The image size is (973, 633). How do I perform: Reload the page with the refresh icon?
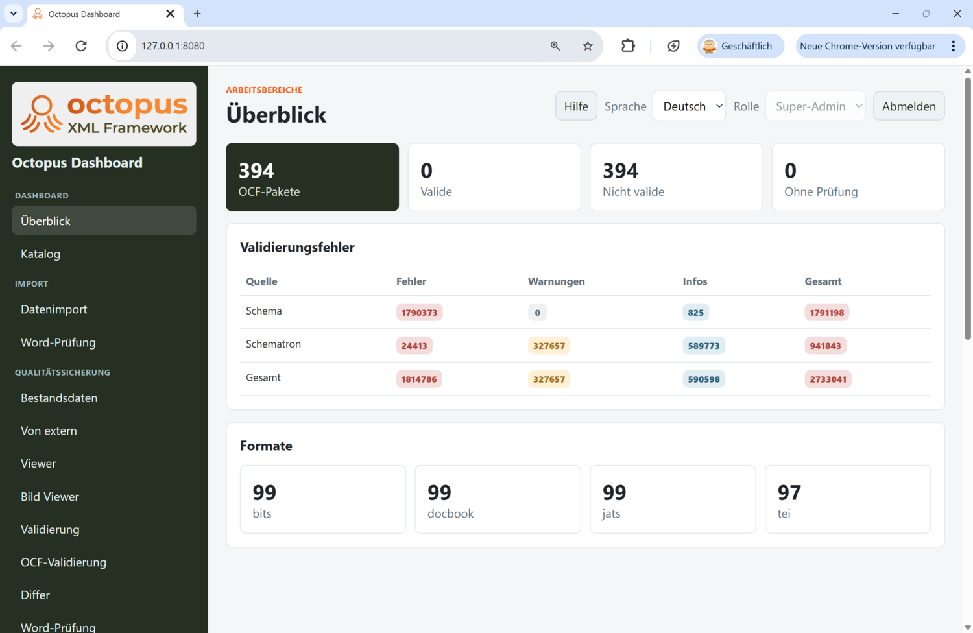tap(81, 46)
